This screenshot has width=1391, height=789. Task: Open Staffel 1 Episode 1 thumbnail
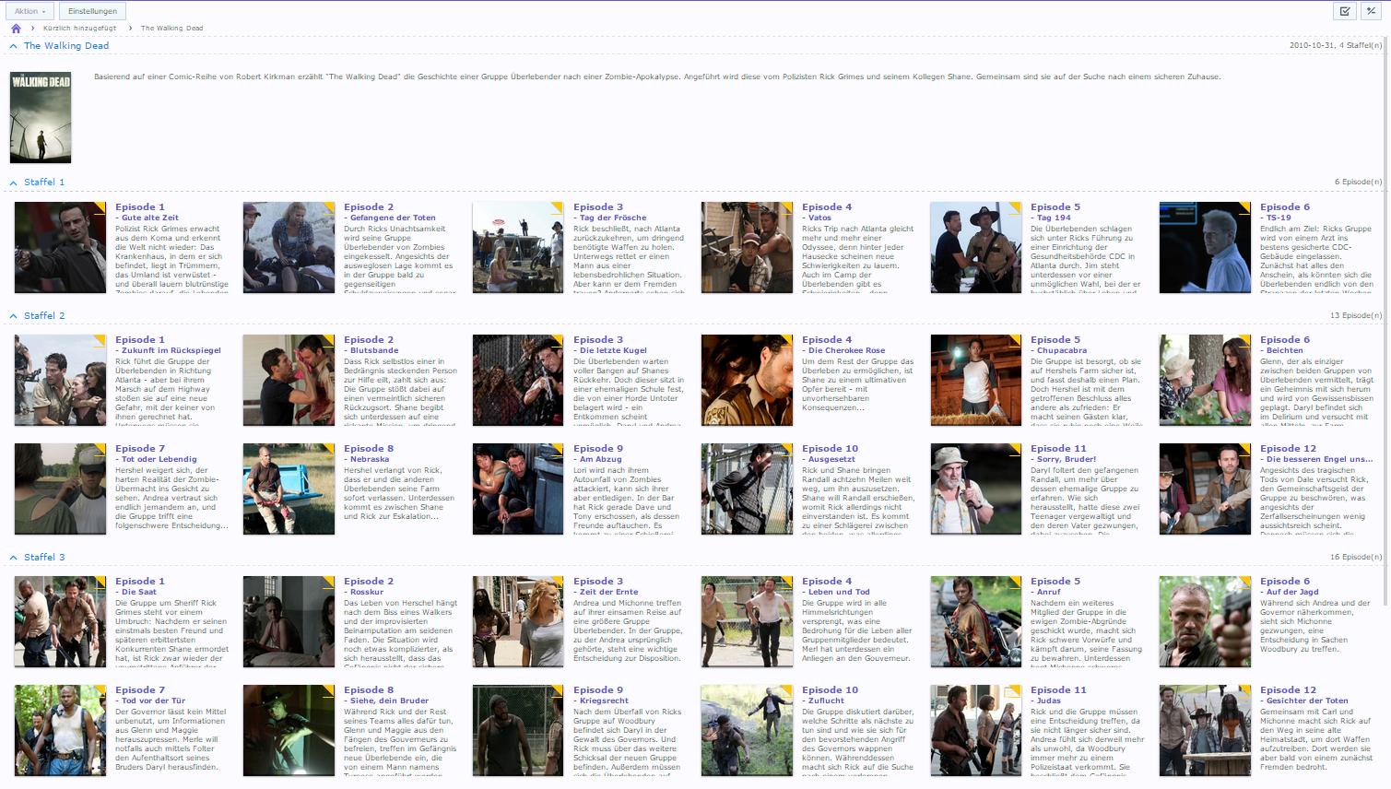(60, 248)
